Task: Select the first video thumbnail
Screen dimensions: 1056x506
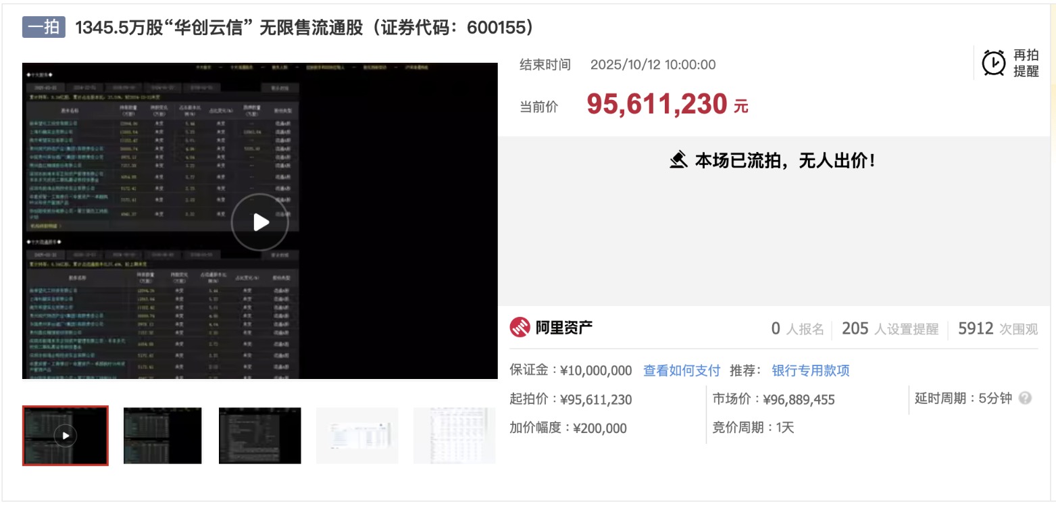Action: pos(65,436)
